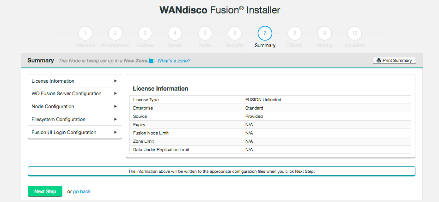Select Fusion UI Login Configuration item
The width and height of the screenshot is (439, 202).
pos(75,132)
